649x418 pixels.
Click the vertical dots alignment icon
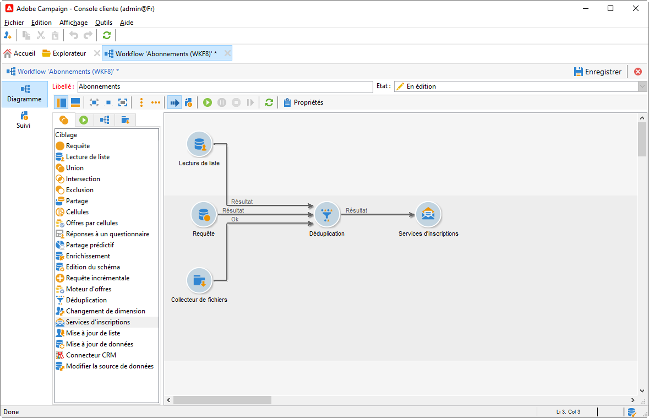click(x=141, y=103)
